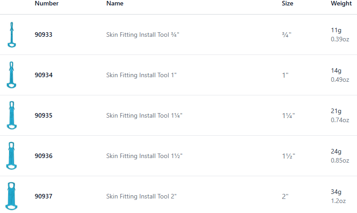Viewport: 357px width, 213px height.
Task: Open product number 90936
Action: coord(44,156)
